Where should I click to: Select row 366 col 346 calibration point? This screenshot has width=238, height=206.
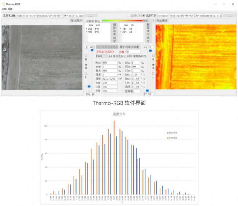(93, 28)
